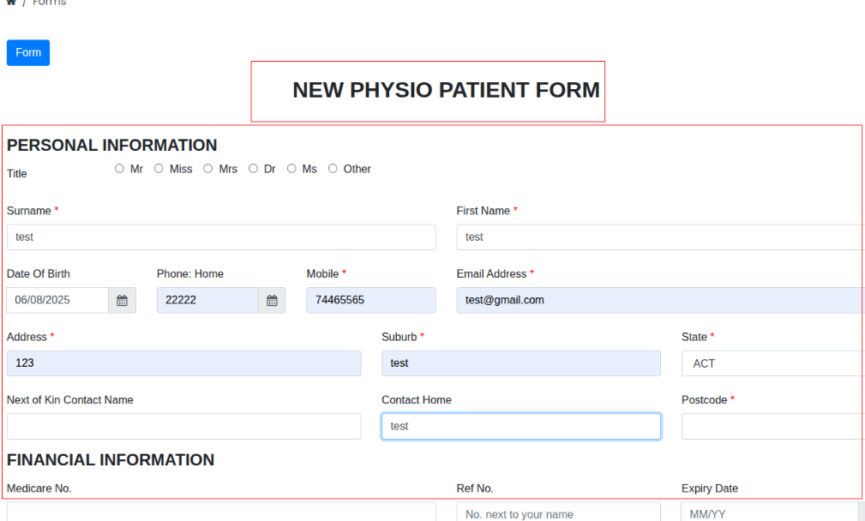865x521 pixels.
Task: Focus the Email Address input
Action: 660,301
